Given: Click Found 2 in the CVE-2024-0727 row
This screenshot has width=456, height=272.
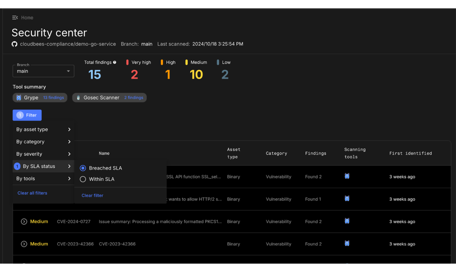Looking at the screenshot, I should pyautogui.click(x=313, y=222).
